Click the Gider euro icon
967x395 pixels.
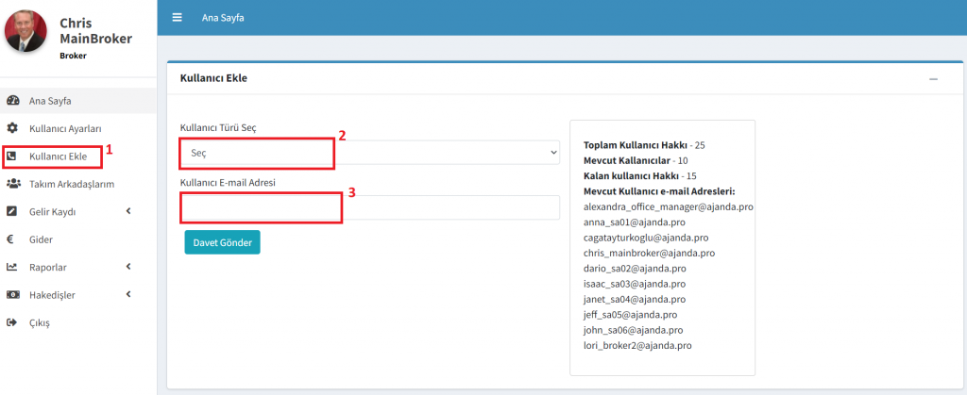[12, 239]
